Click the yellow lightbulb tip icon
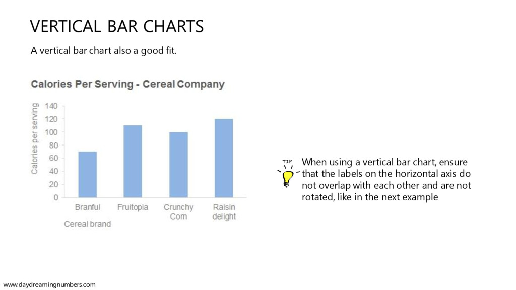Image resolution: width=516 pixels, height=290 pixels. coord(288,174)
